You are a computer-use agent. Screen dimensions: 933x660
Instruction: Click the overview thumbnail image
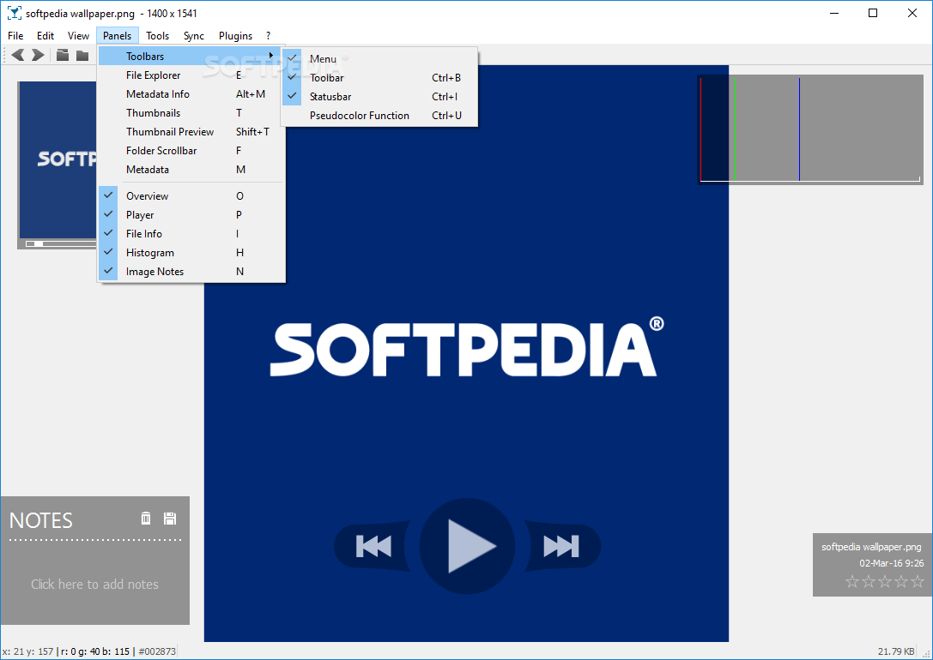58,159
